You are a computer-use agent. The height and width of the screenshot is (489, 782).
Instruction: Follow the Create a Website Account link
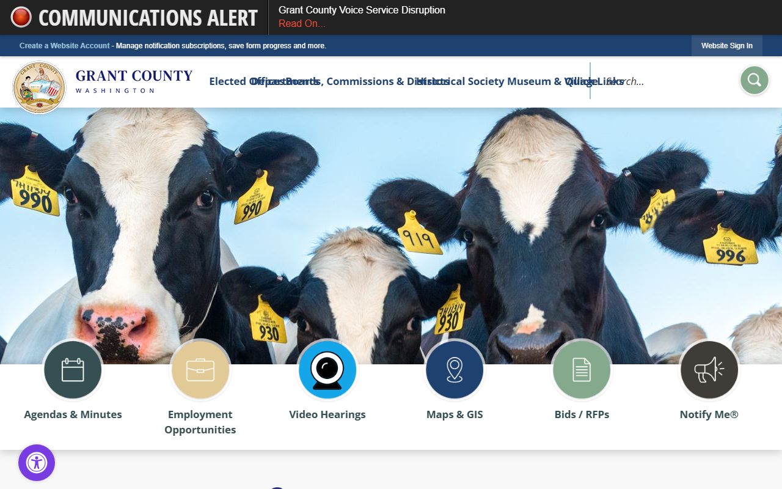coord(65,46)
